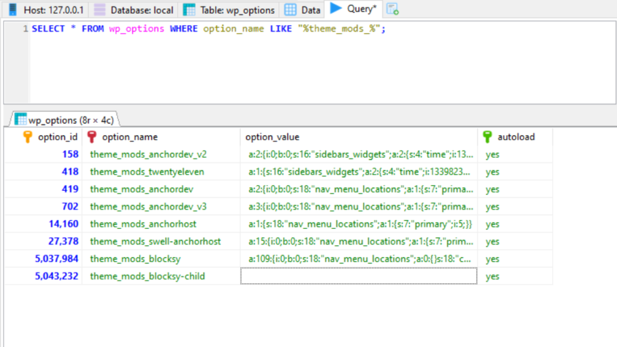The height and width of the screenshot is (347, 617).
Task: Select the option_id 158 cell
Action: point(70,154)
